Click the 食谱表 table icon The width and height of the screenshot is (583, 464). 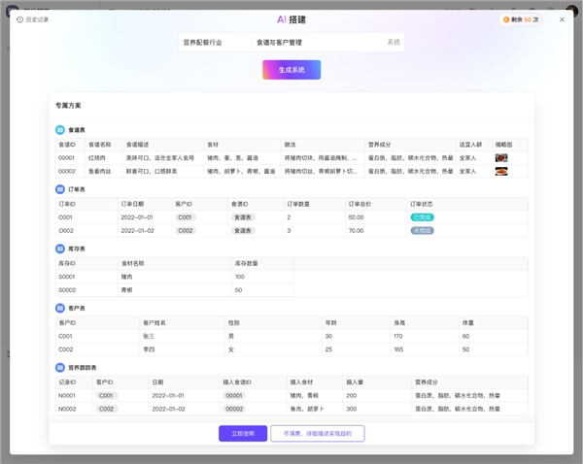(x=60, y=129)
